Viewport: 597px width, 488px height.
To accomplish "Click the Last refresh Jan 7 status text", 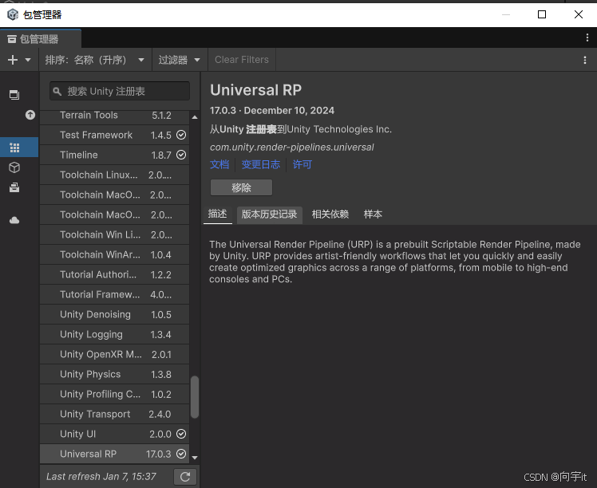I will [101, 477].
